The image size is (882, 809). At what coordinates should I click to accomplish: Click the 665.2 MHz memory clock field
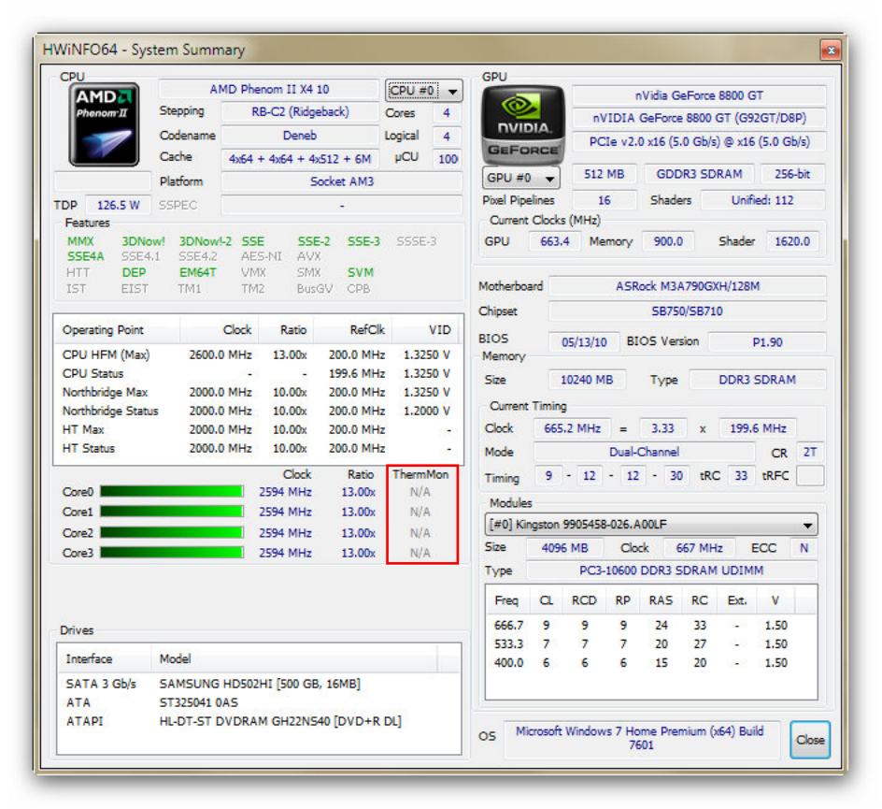(572, 428)
